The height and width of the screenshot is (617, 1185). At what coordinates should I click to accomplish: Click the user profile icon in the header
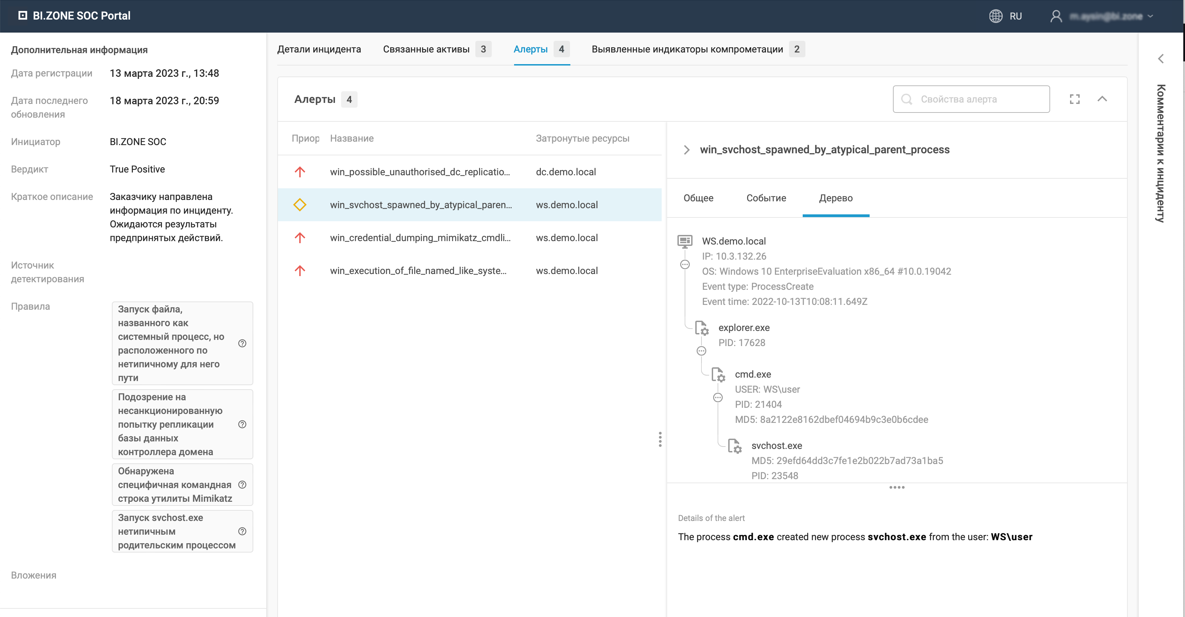(x=1056, y=16)
